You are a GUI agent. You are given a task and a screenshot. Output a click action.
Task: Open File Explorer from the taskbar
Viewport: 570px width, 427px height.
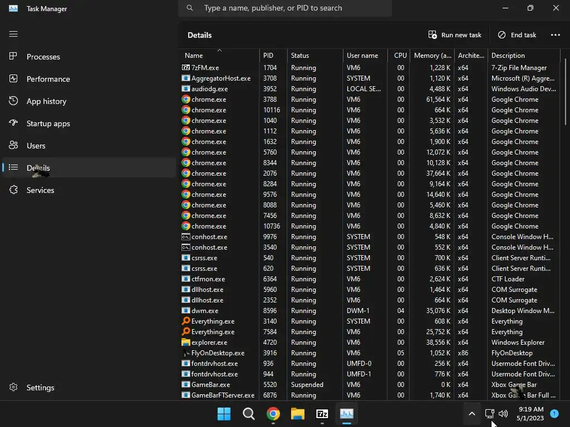click(298, 414)
